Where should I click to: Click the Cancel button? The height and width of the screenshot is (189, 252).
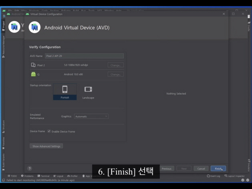coord(201,169)
